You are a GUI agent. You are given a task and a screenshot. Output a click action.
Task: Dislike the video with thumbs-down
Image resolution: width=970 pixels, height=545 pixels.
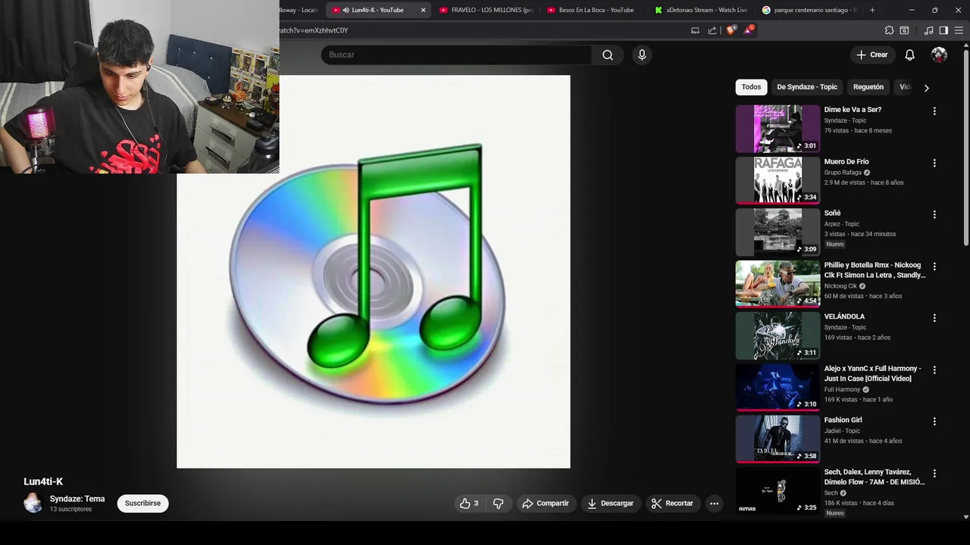(498, 503)
